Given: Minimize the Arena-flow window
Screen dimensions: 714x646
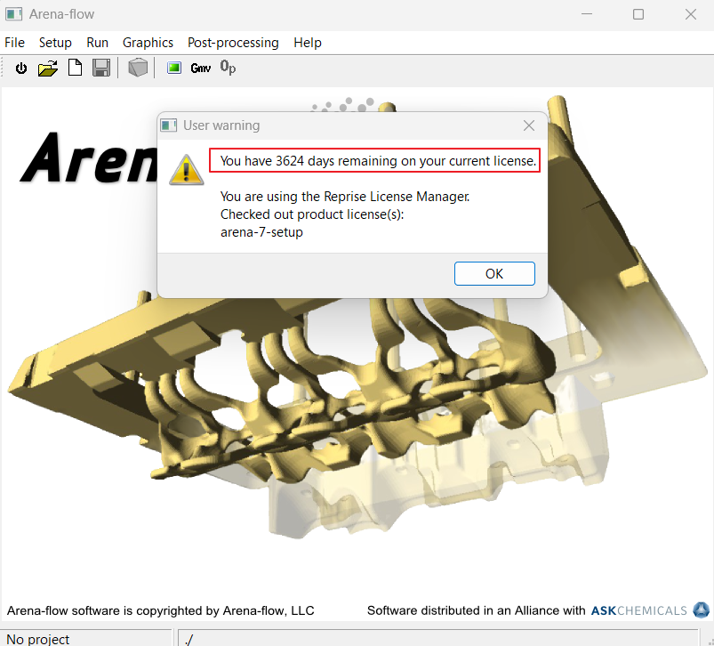Looking at the screenshot, I should click(x=587, y=14).
